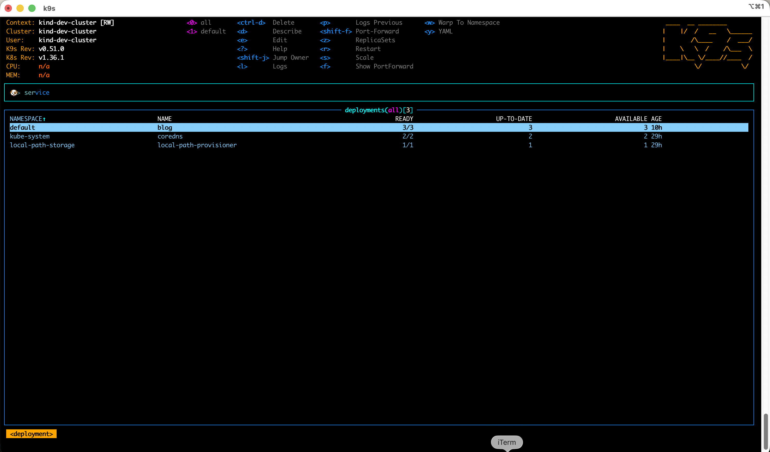This screenshot has width=770, height=452.
Task: Click the kube-system namespace cell
Action: [30, 136]
